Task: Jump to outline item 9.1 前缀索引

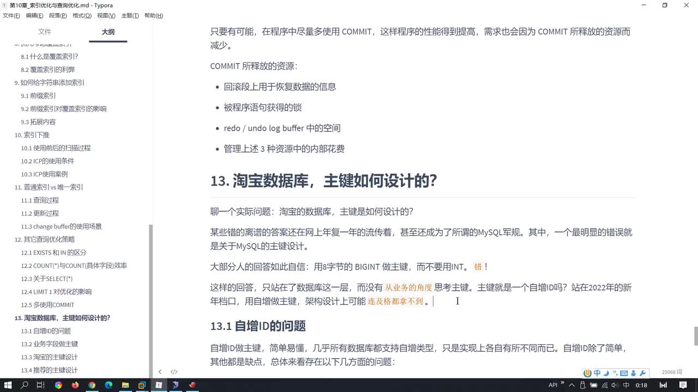Action: point(39,96)
